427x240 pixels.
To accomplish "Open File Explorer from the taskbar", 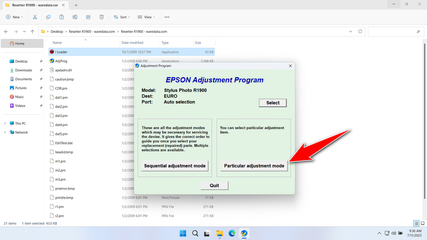I will [x=219, y=233].
